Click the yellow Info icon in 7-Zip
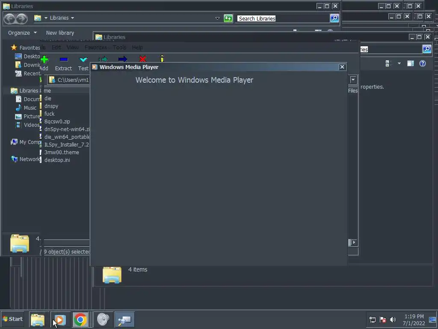 pos(162,58)
